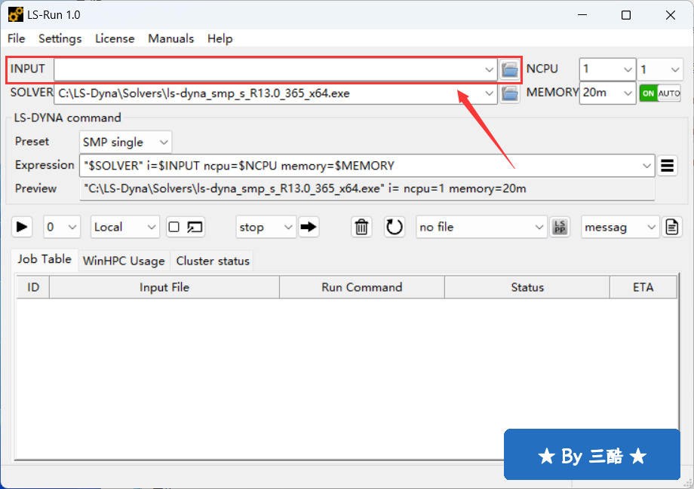Switch to the WinHPC Usage tab

coord(124,261)
